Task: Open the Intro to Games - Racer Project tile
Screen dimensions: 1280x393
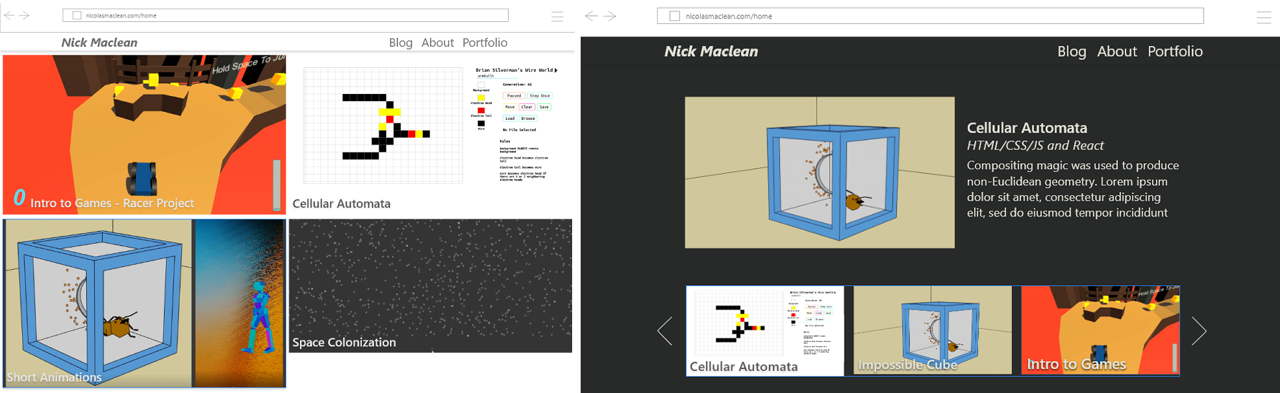Action: pos(144,135)
